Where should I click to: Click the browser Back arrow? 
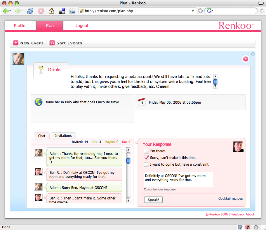[x=6, y=11]
